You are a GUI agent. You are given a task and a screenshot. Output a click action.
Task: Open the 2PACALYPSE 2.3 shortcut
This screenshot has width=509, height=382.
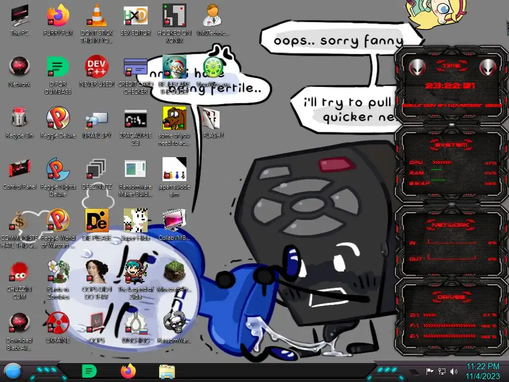tap(136, 127)
